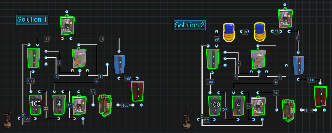
Task: Click the battery component in Solution 1
Action: pos(105,104)
